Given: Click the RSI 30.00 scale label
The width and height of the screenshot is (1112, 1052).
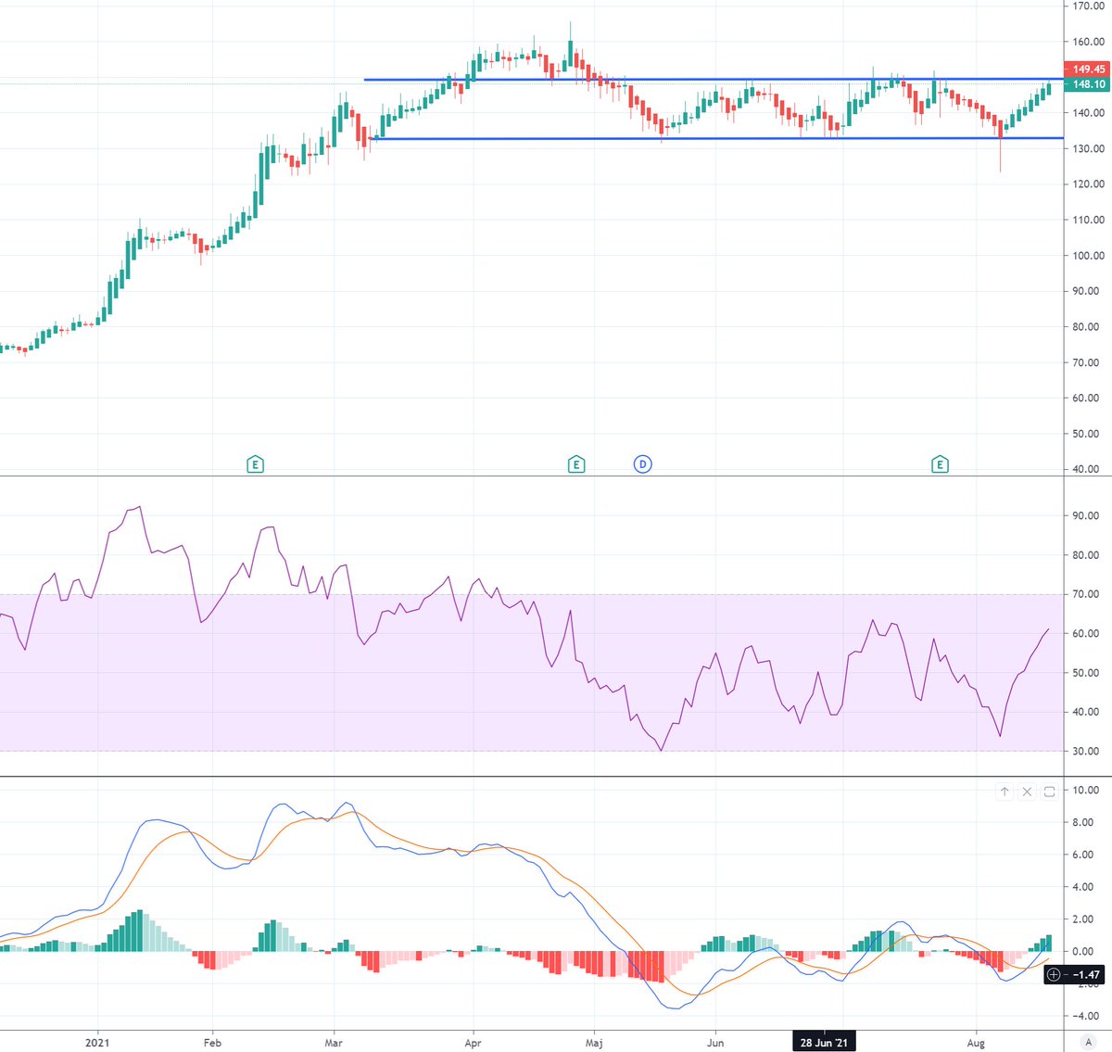Looking at the screenshot, I should click(x=1086, y=751).
